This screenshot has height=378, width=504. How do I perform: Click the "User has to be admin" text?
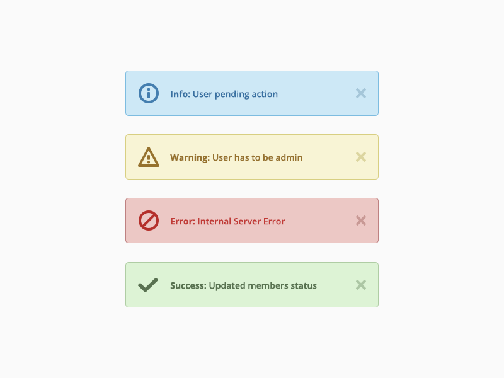[x=257, y=157]
